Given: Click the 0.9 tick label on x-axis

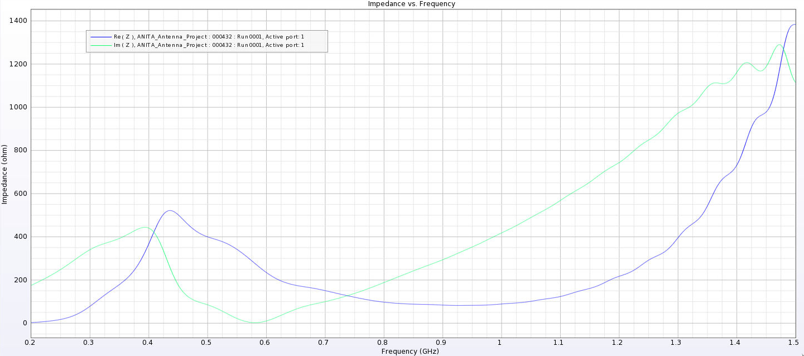Looking at the screenshot, I should 442,342.
